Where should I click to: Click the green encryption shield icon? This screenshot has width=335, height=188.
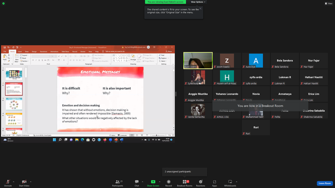[4, 4]
